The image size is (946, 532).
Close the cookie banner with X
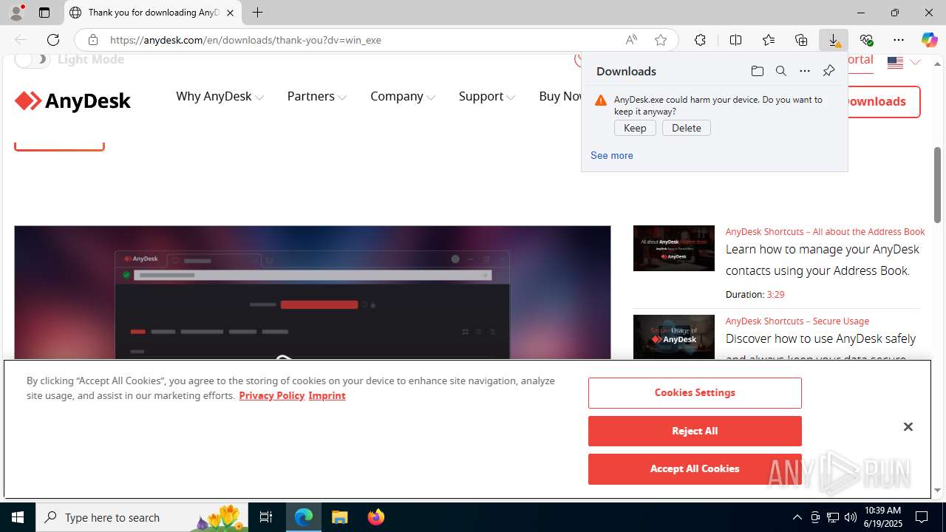(908, 427)
